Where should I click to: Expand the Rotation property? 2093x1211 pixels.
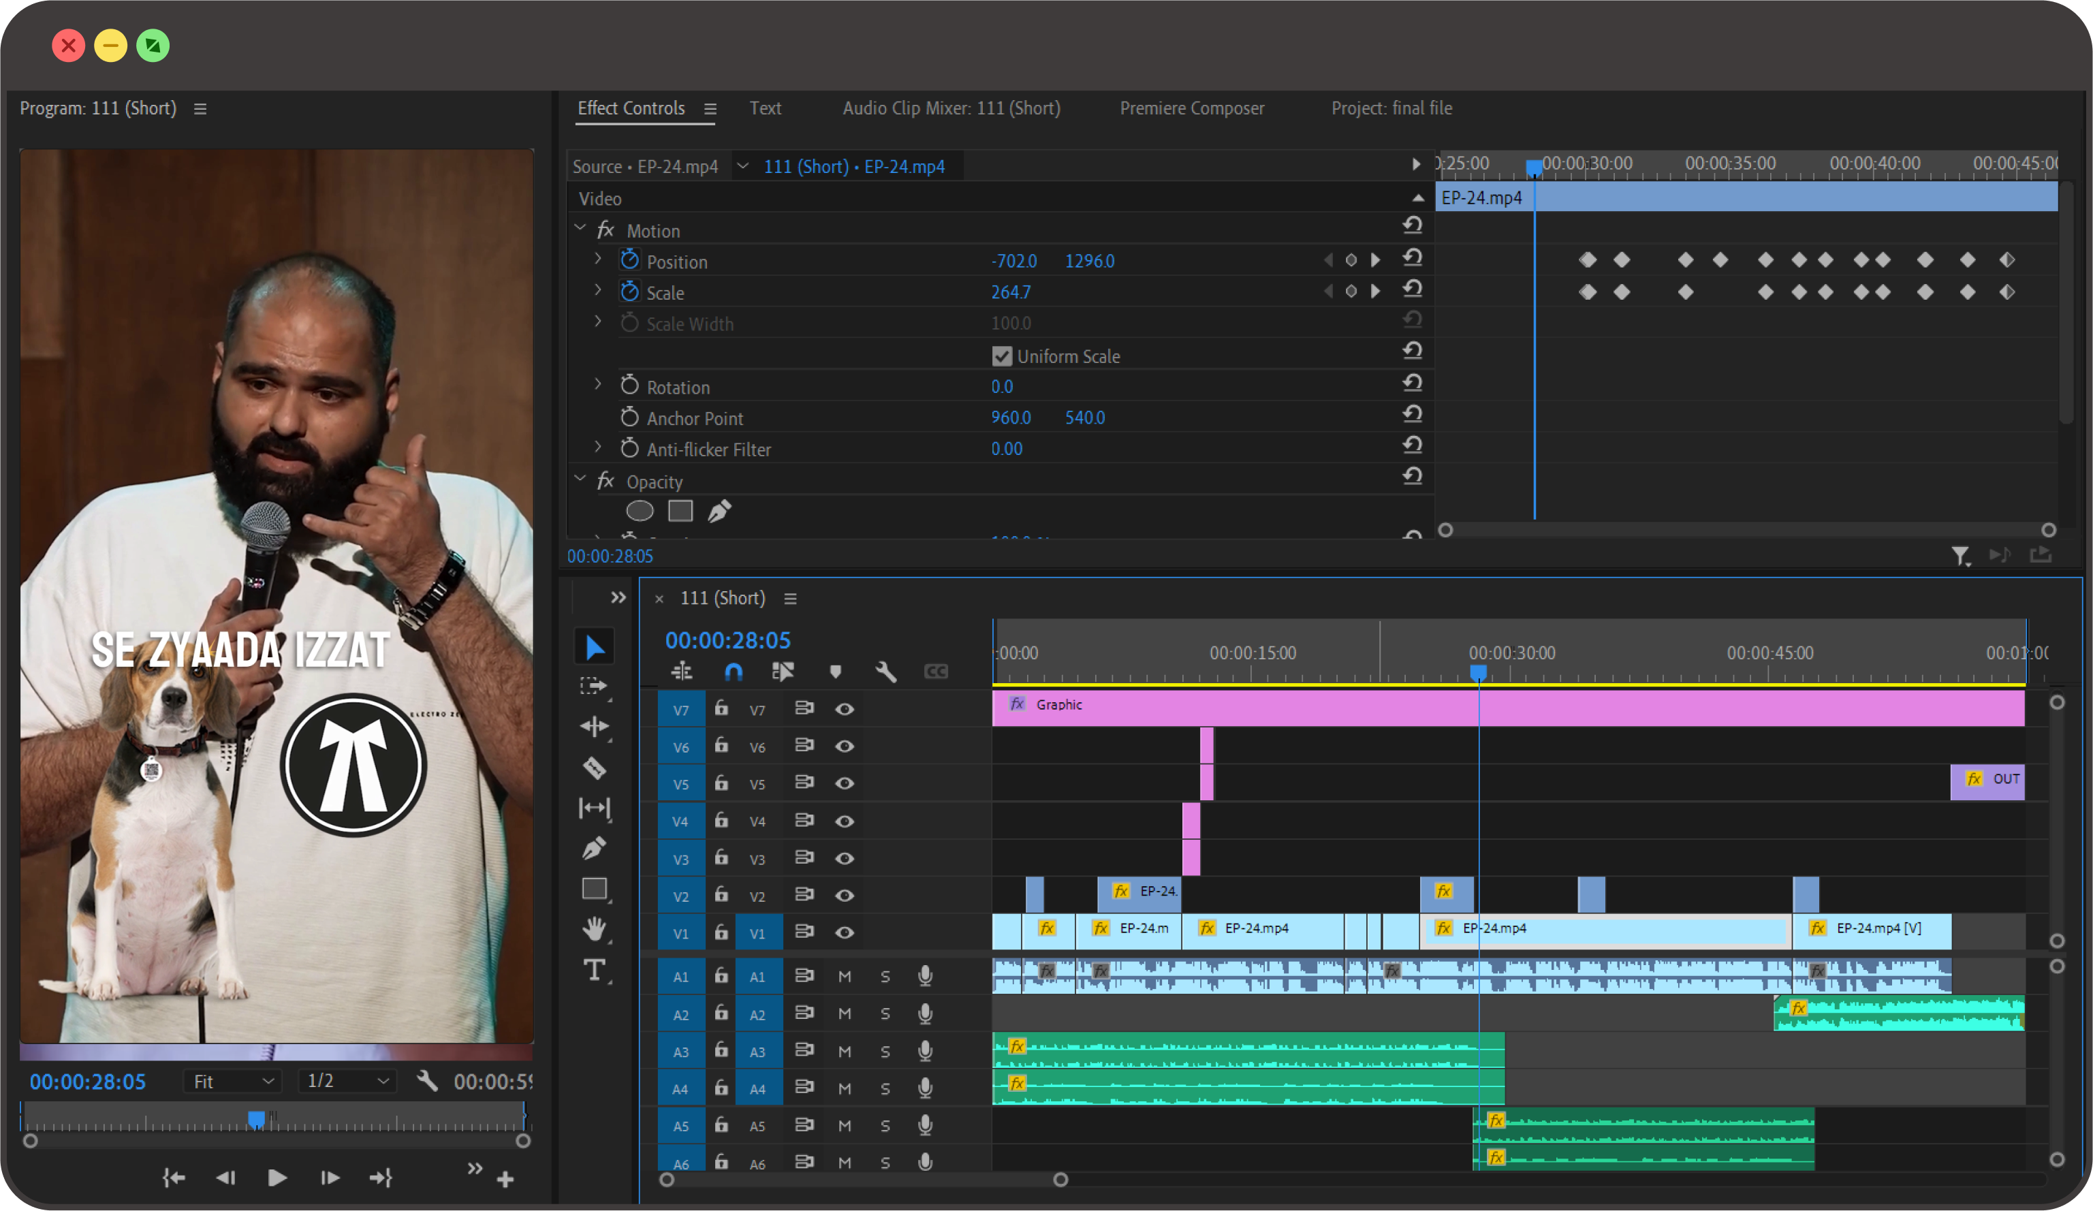coord(597,386)
